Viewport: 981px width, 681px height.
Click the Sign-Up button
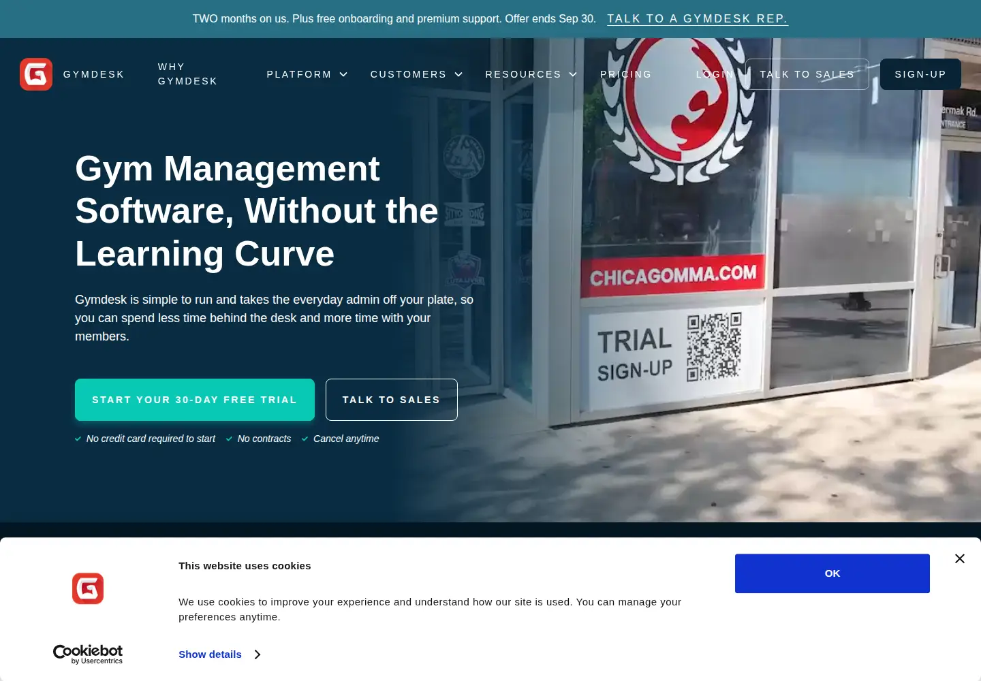[x=920, y=74]
